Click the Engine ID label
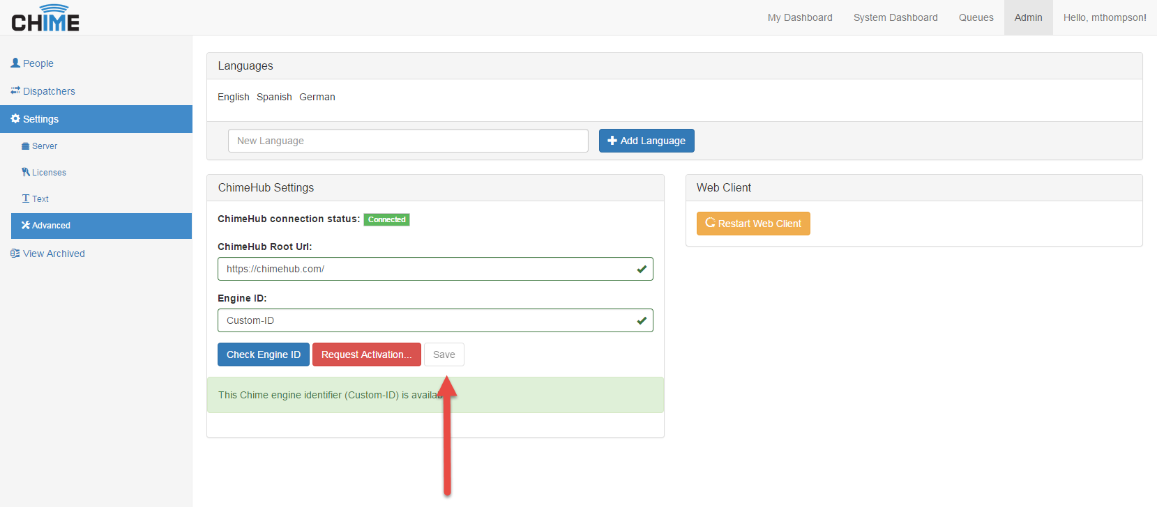Image resolution: width=1157 pixels, height=507 pixels. click(242, 298)
